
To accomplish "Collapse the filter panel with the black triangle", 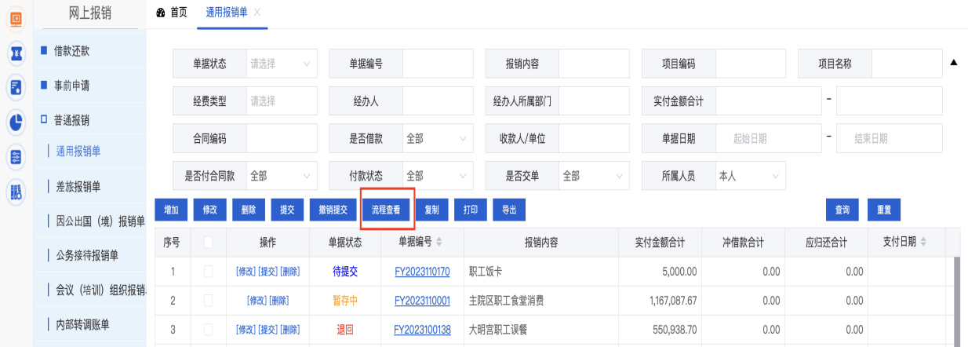I will click(954, 62).
